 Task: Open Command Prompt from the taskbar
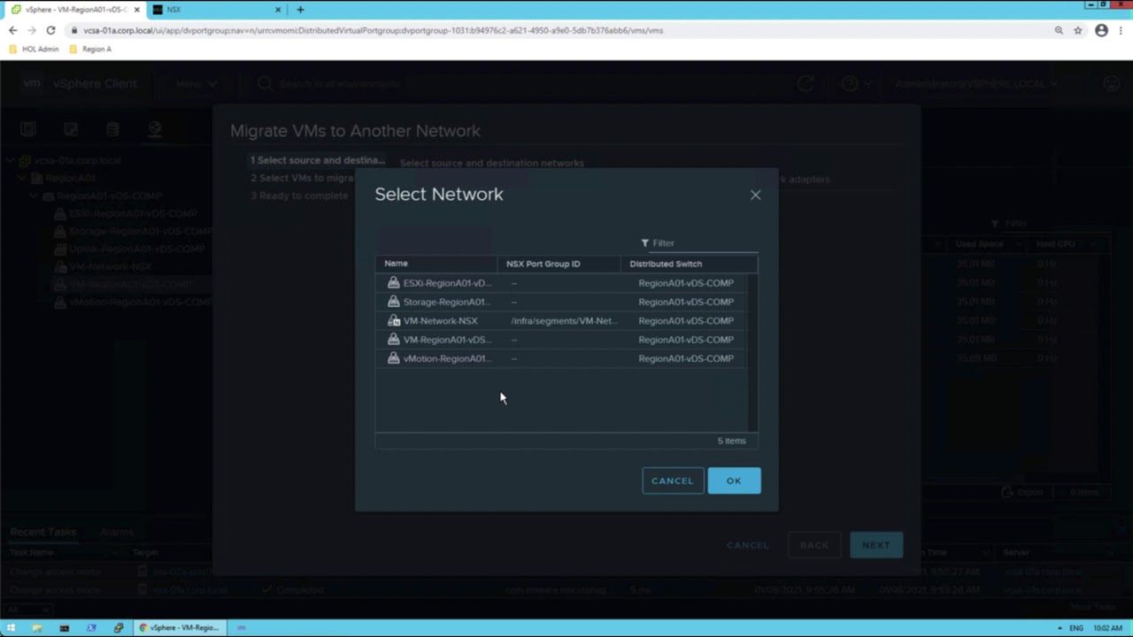[64, 628]
